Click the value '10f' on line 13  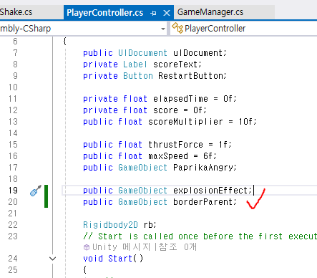[x=246, y=122]
